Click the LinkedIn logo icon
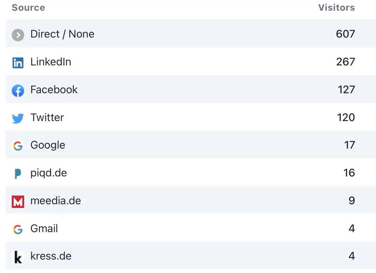This screenshot has width=376, height=273. click(x=18, y=63)
